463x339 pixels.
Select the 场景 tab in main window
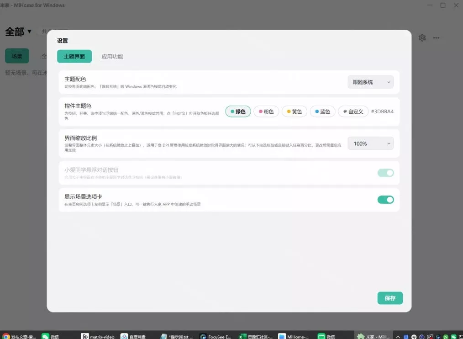(x=17, y=56)
